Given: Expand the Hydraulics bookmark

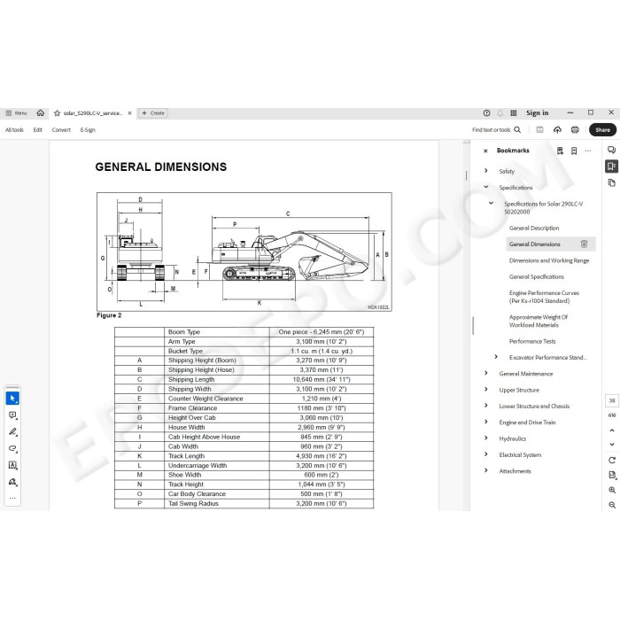Looking at the screenshot, I should pos(486,438).
